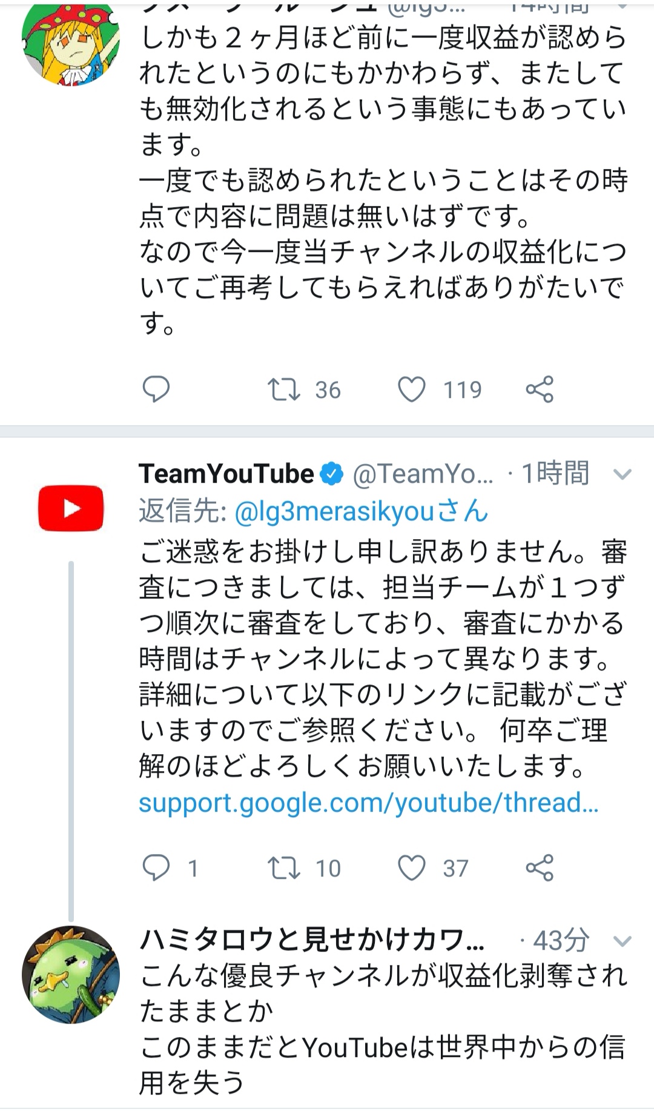This screenshot has height=1117, width=654.
Task: Tap the TeamYouTube display name
Action: pyautogui.click(x=227, y=474)
